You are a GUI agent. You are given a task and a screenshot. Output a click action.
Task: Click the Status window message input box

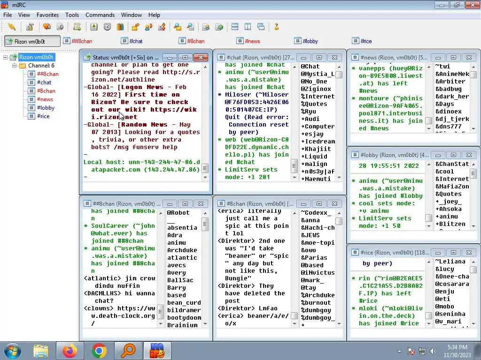(146, 187)
